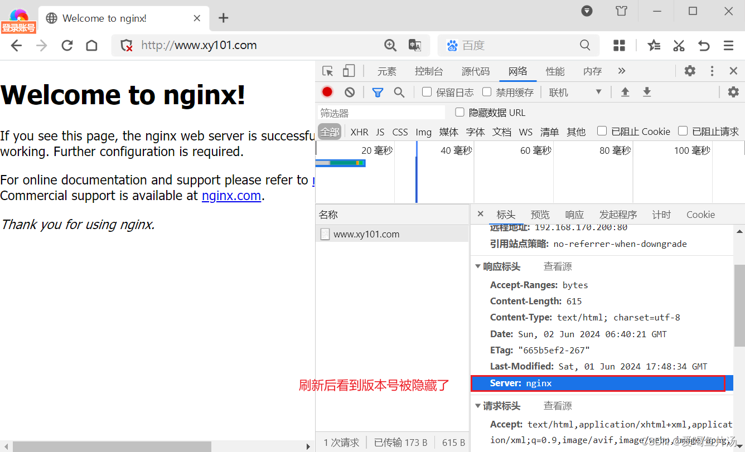Enable the 禁用缓存 checkbox
Screen dimensions: 745x452
pos(487,91)
